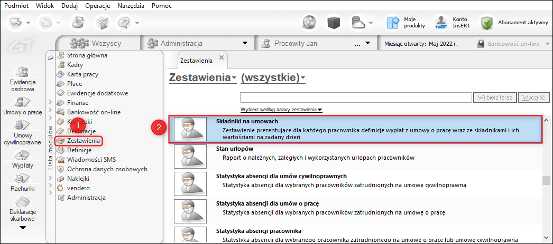Click the pin icon above Lista modułów
The image size is (553, 244).
(50, 57)
